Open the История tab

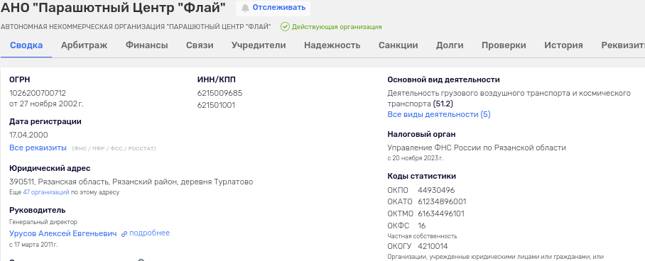pyautogui.click(x=563, y=45)
